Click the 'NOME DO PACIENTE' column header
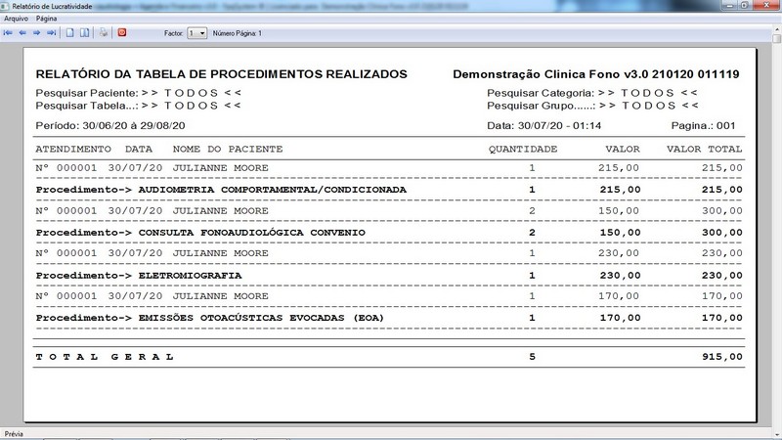Screen dimensions: 782x440 pos(228,150)
